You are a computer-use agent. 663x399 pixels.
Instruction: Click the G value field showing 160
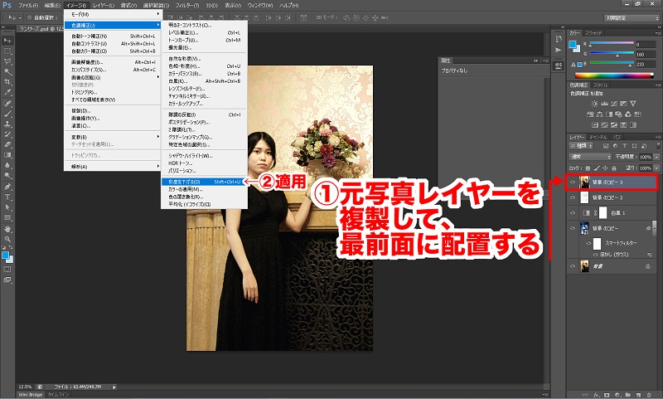[x=646, y=54]
